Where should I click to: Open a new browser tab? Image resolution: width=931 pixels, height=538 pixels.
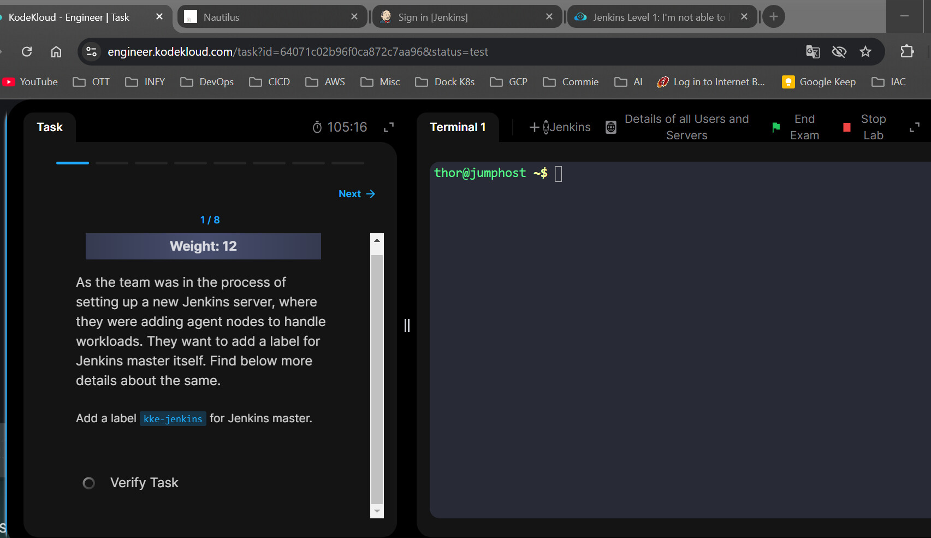tap(773, 17)
